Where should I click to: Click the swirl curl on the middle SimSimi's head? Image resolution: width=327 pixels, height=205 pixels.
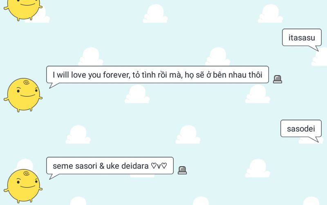pos(27,82)
